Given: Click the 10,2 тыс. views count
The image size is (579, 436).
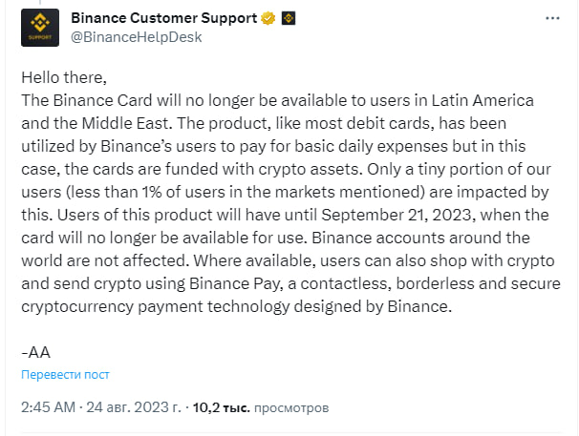Looking at the screenshot, I should click(x=222, y=407).
